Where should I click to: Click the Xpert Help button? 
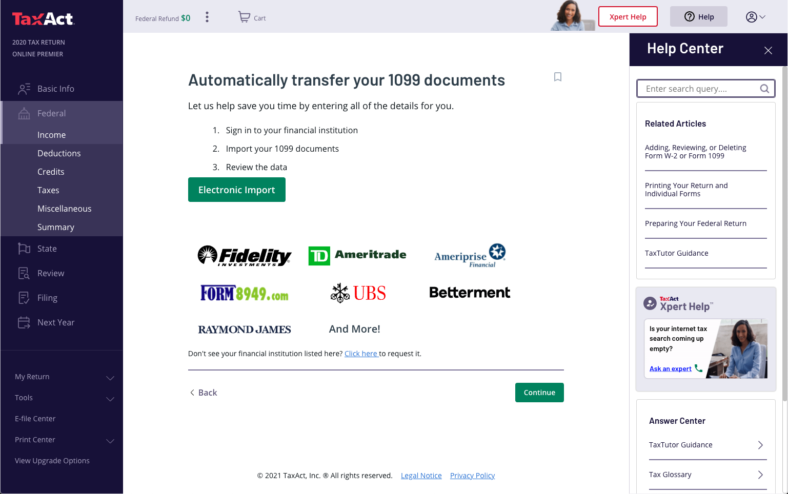point(628,16)
